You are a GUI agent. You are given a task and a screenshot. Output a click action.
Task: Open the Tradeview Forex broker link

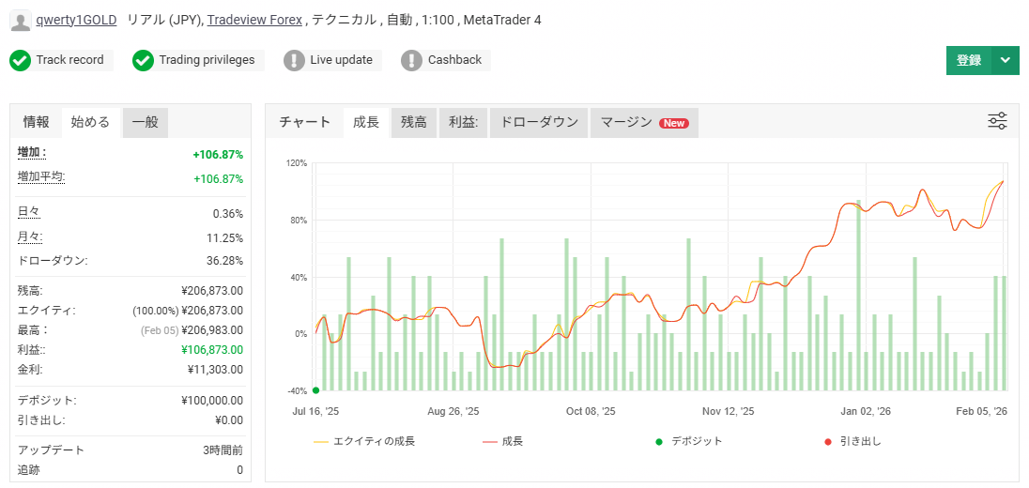click(254, 20)
